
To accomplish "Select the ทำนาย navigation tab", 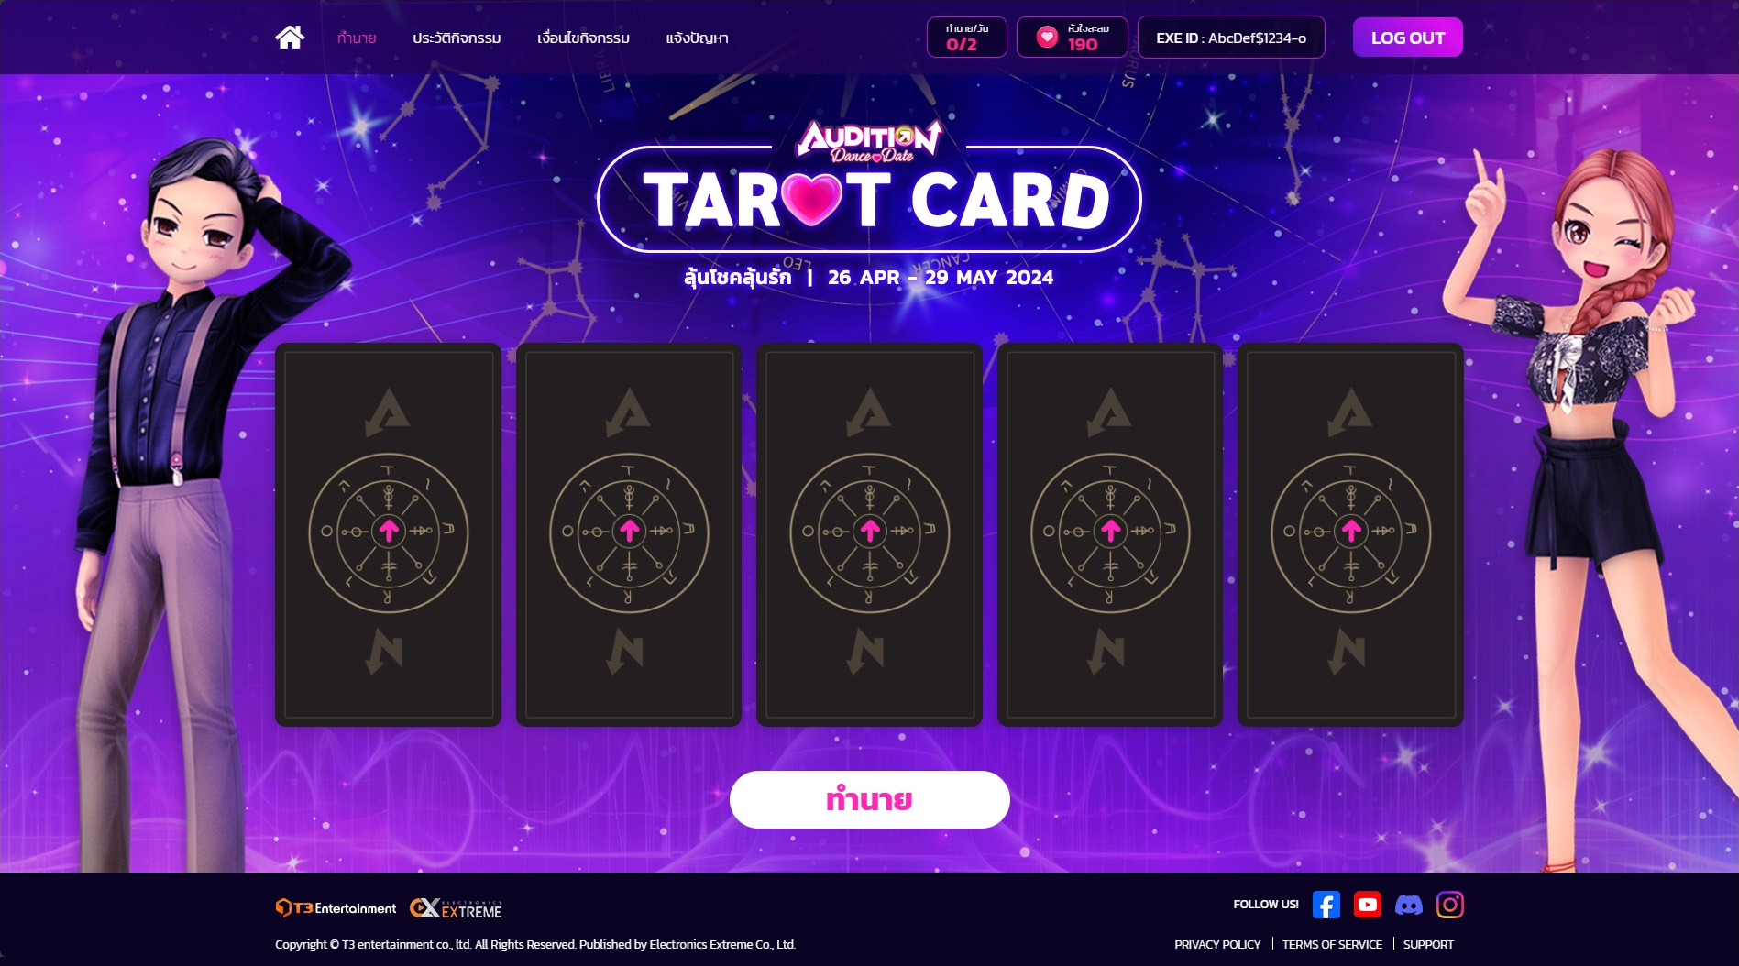I will (357, 38).
